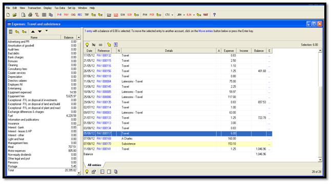Click the accounts list scrollbar up arrow

[79, 37]
